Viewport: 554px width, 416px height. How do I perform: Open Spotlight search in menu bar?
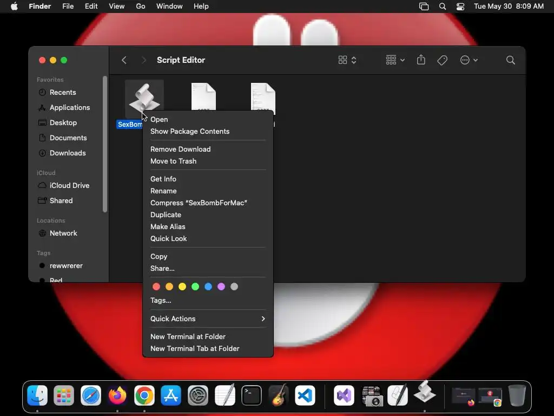click(x=443, y=6)
